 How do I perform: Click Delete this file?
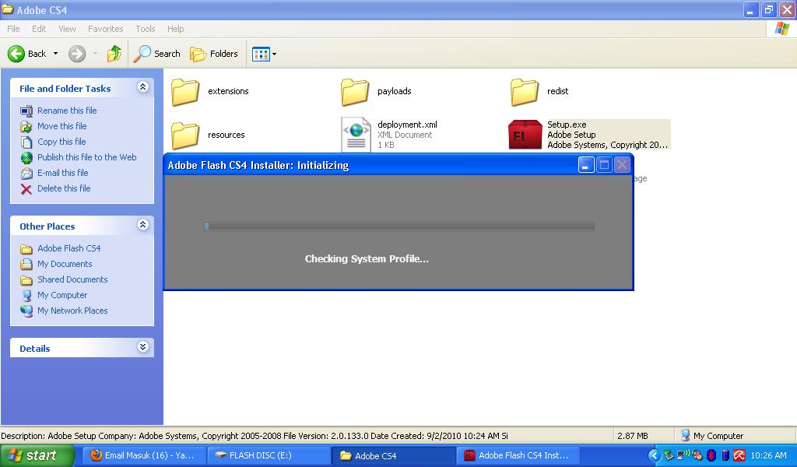click(64, 188)
